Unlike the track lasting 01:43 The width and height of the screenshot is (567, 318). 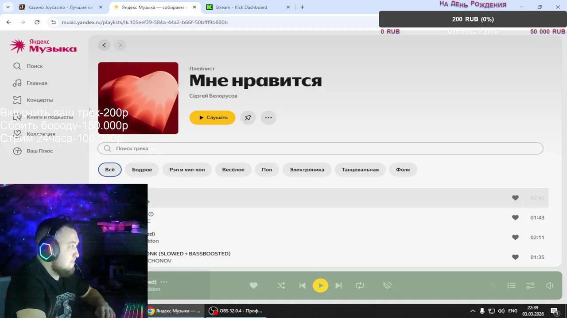click(x=515, y=217)
